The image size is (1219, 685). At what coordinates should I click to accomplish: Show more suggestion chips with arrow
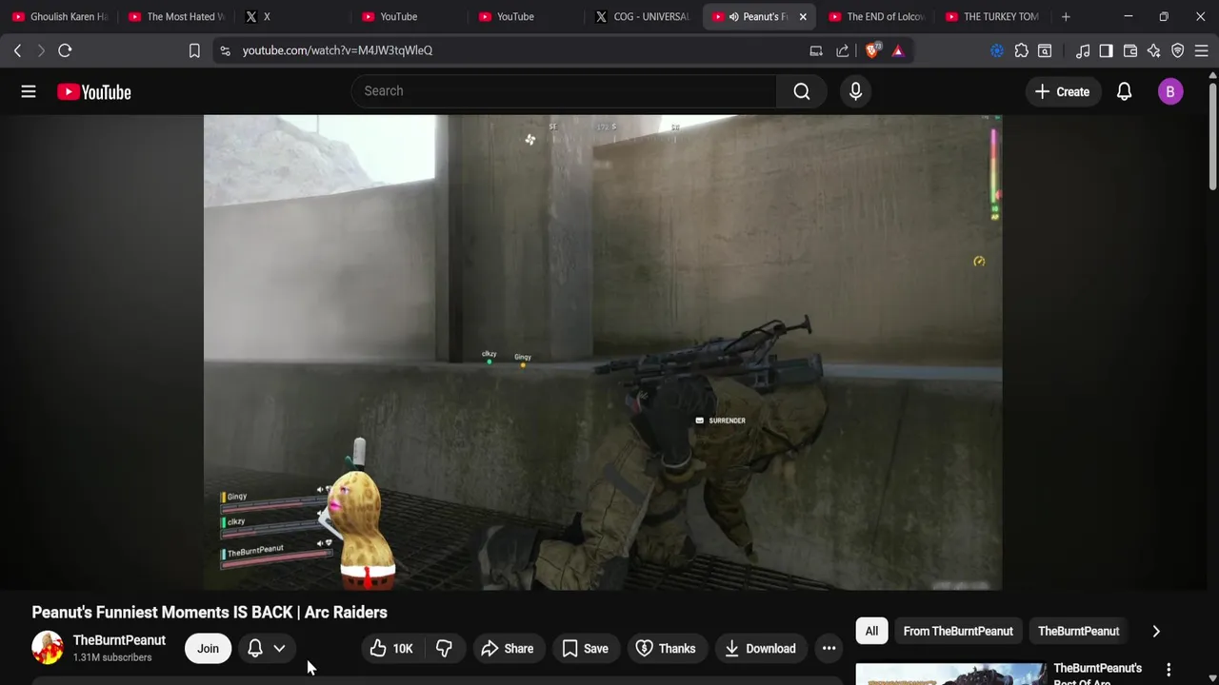pyautogui.click(x=1156, y=631)
